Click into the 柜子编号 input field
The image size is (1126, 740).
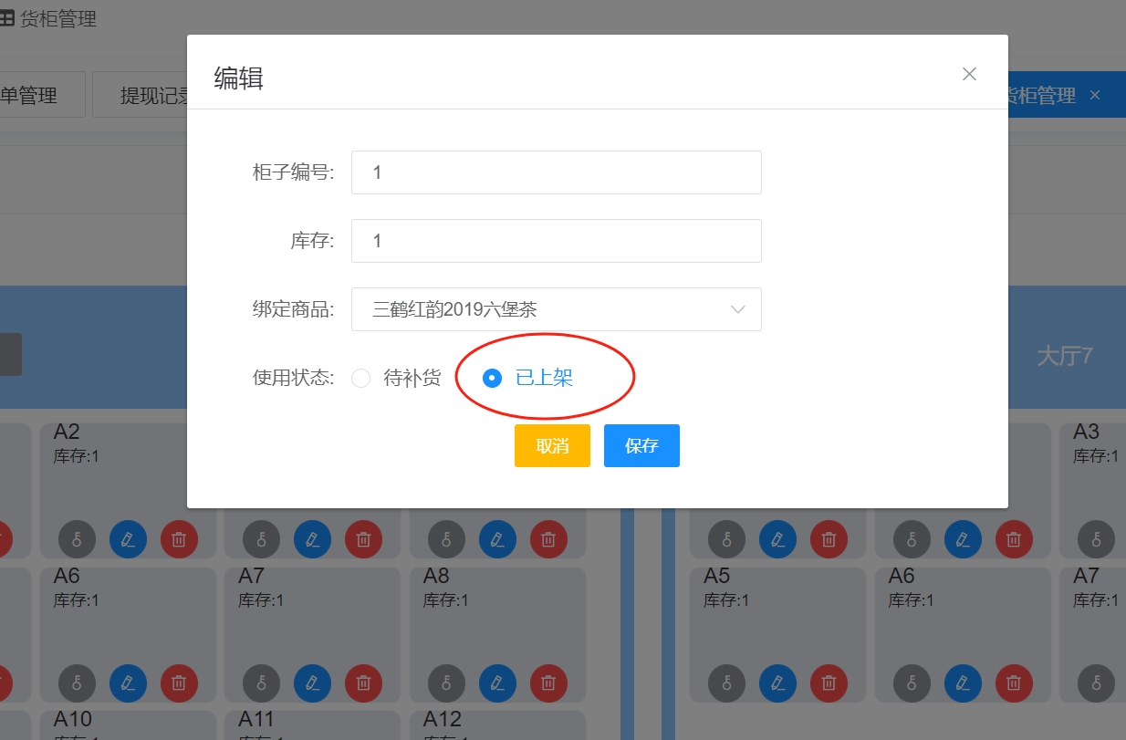coord(556,172)
